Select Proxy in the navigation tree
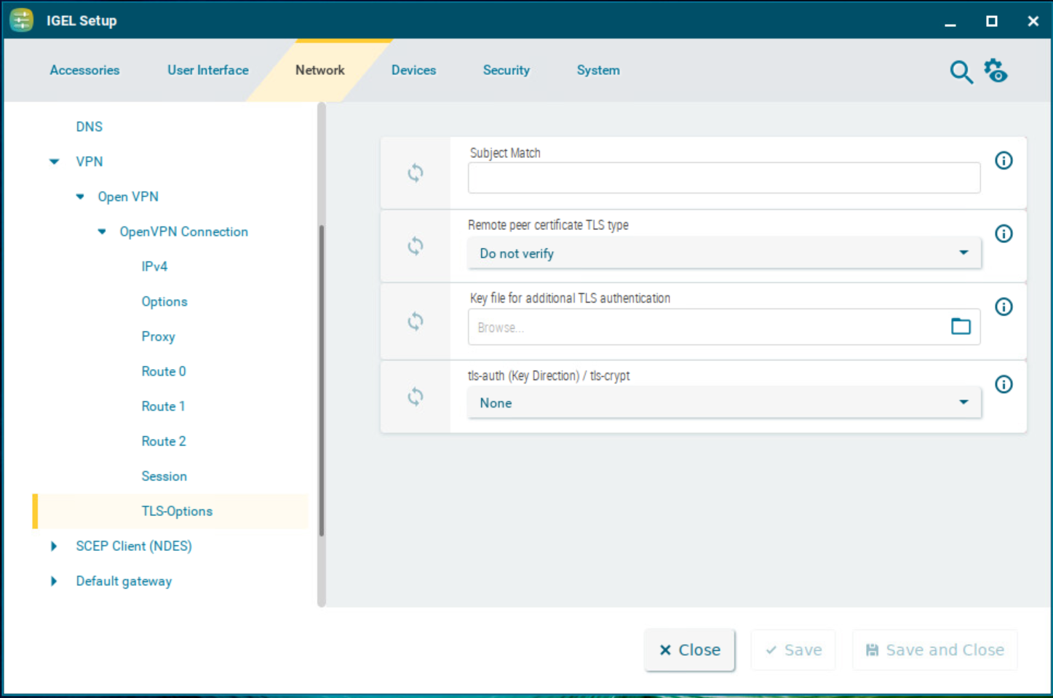1053x698 pixels. 158,337
